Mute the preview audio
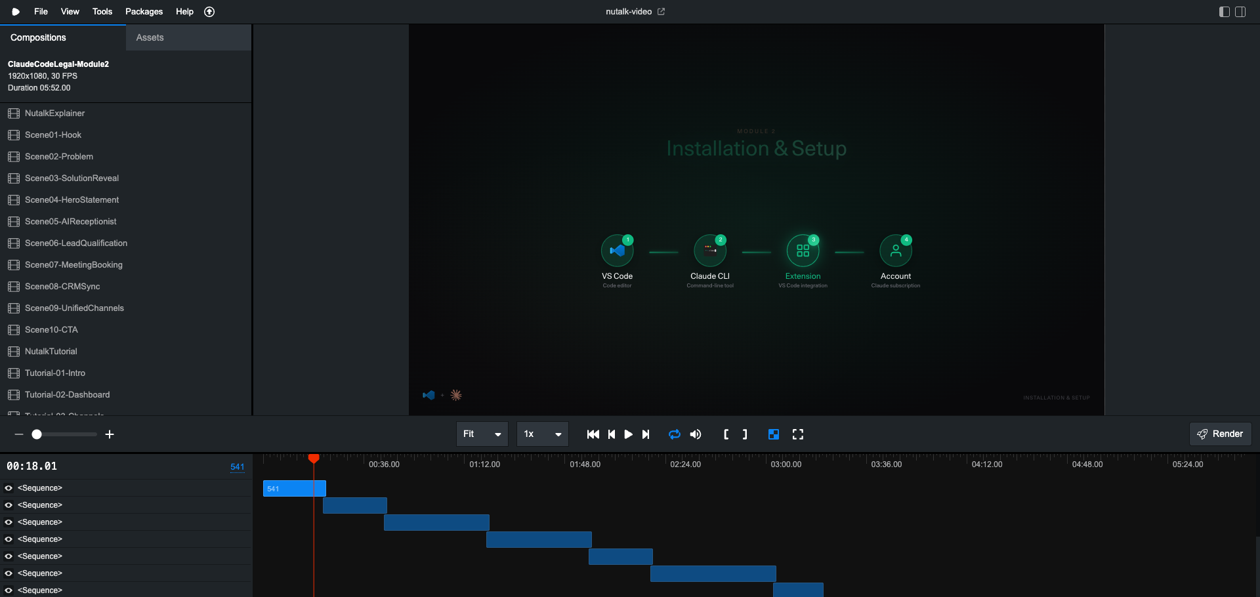 click(696, 434)
